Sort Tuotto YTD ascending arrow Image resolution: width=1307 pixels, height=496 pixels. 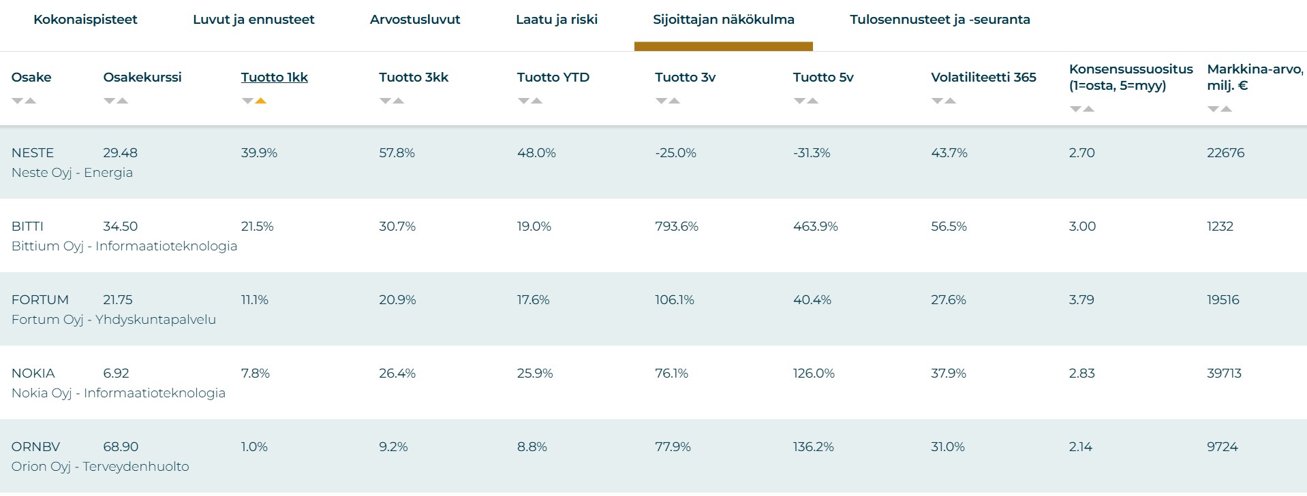(537, 101)
